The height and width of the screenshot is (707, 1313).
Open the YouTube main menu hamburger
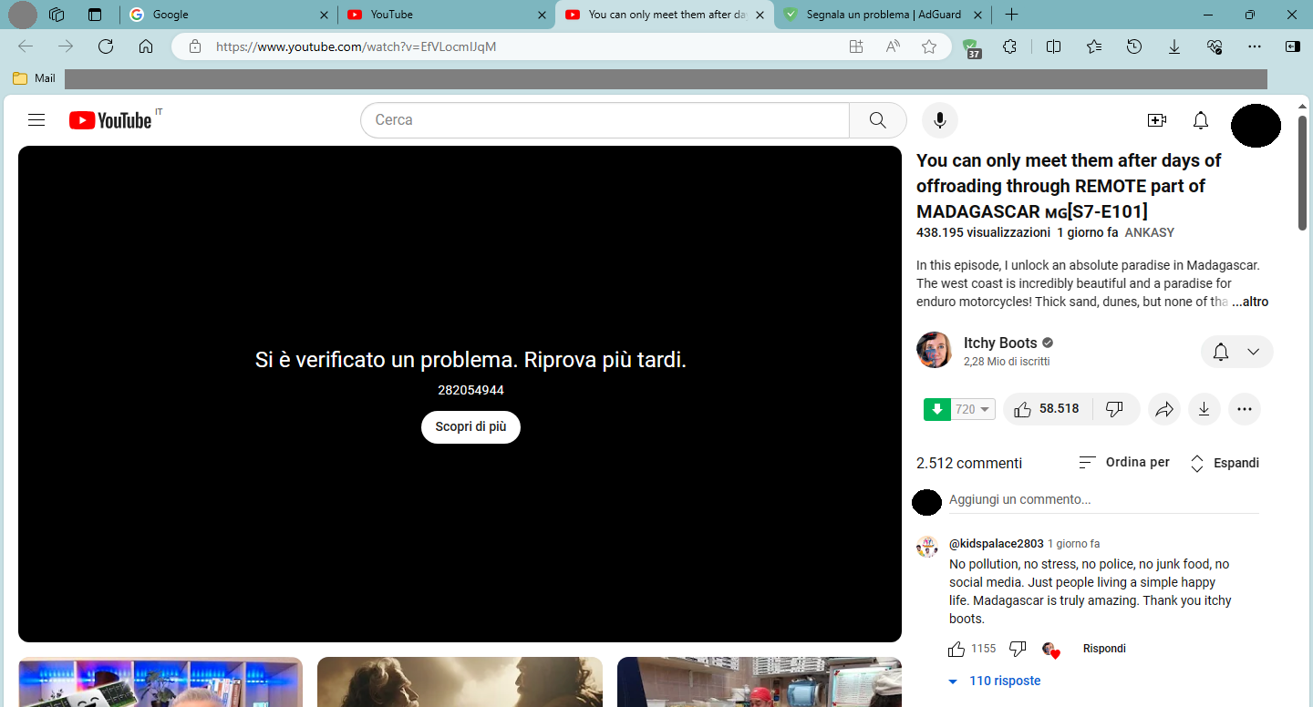tap(36, 119)
